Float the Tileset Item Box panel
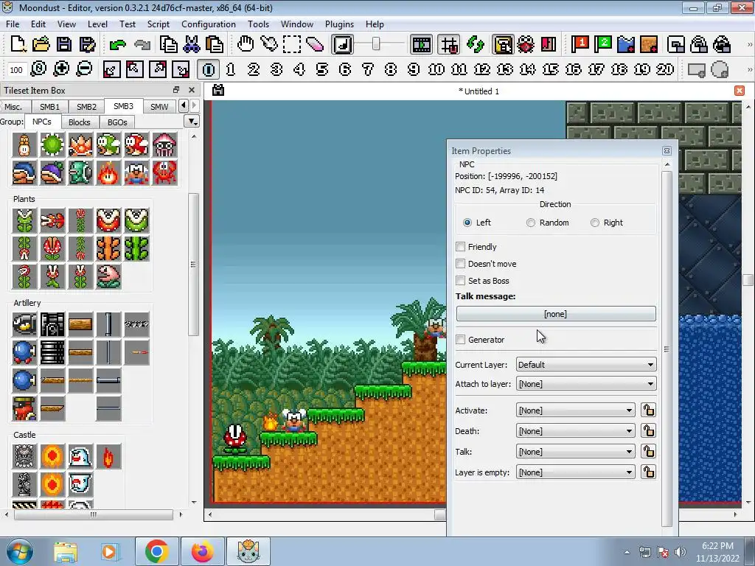 coord(175,90)
